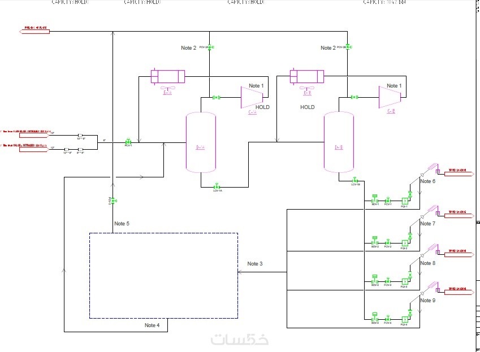Select the red flare connector arrow at top left
The height and width of the screenshot is (352, 480).
pos(34,31)
